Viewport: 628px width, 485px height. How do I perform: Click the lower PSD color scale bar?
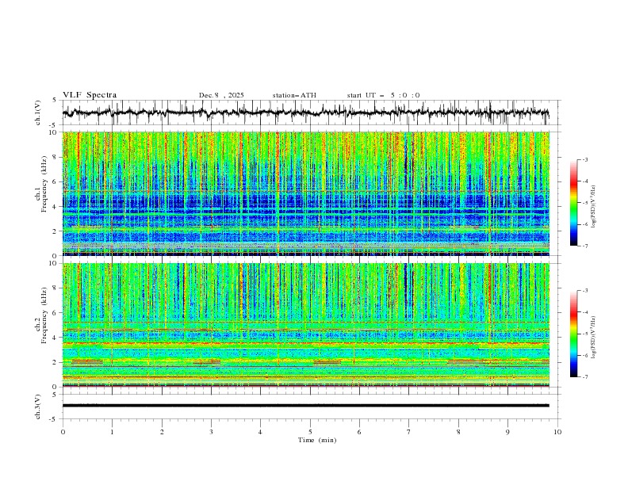pos(573,334)
